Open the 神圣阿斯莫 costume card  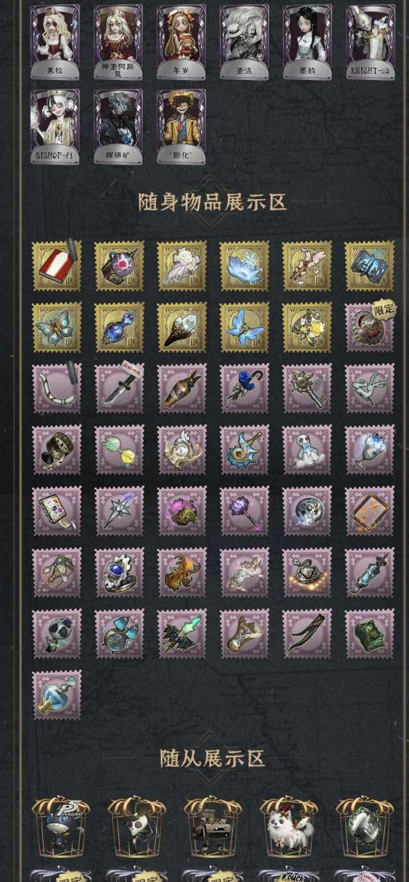tap(119, 42)
